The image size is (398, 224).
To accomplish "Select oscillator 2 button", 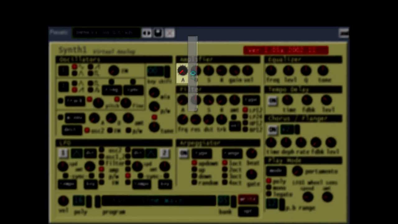I will (x=63, y=87).
